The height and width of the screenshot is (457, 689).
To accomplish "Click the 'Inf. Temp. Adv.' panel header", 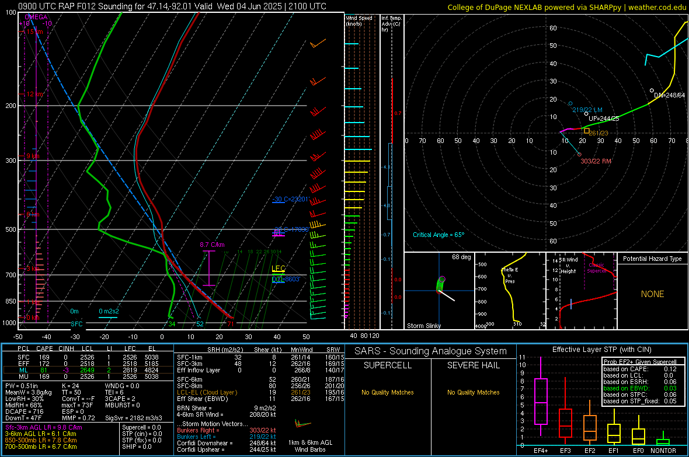I will coord(391,24).
